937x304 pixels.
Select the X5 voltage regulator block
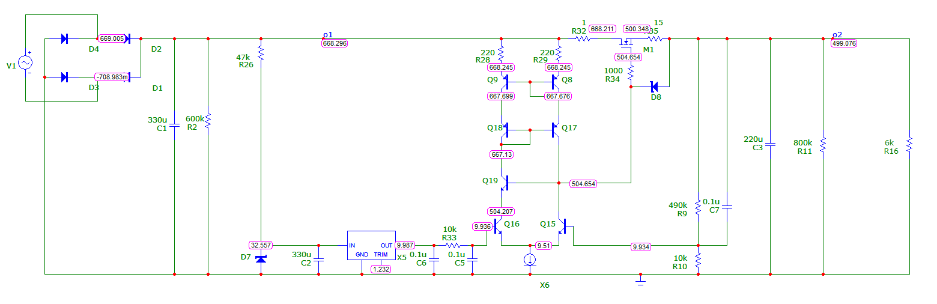click(x=371, y=245)
